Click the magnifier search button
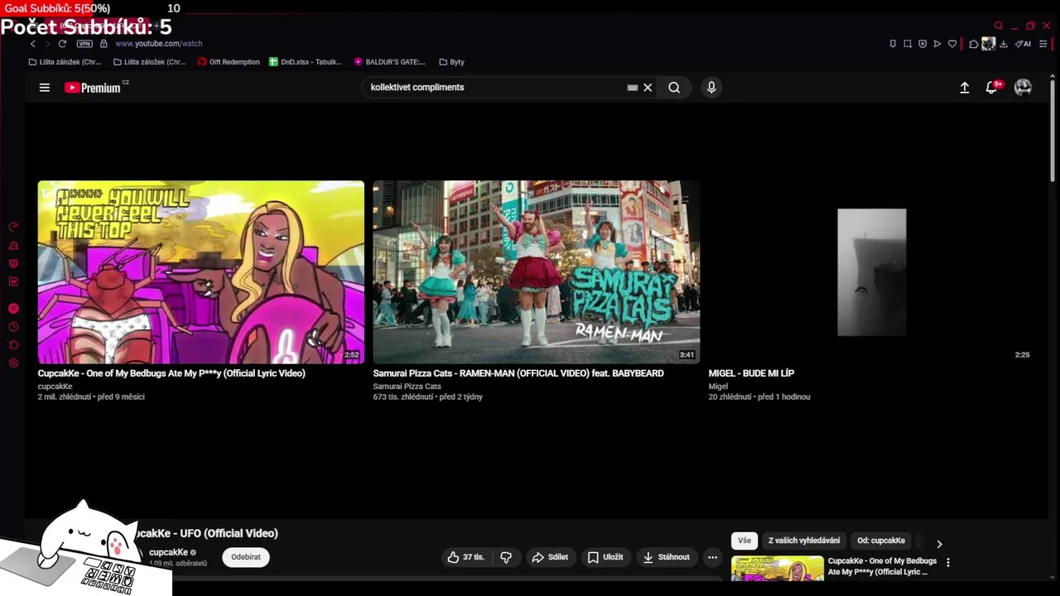 (x=674, y=88)
